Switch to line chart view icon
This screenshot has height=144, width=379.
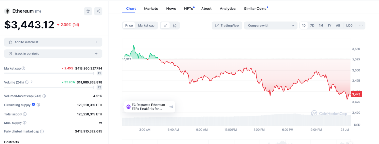tap(165, 26)
